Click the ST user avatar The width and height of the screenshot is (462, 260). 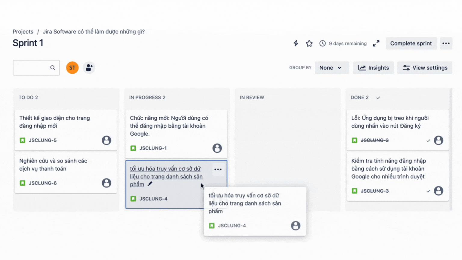(x=72, y=68)
